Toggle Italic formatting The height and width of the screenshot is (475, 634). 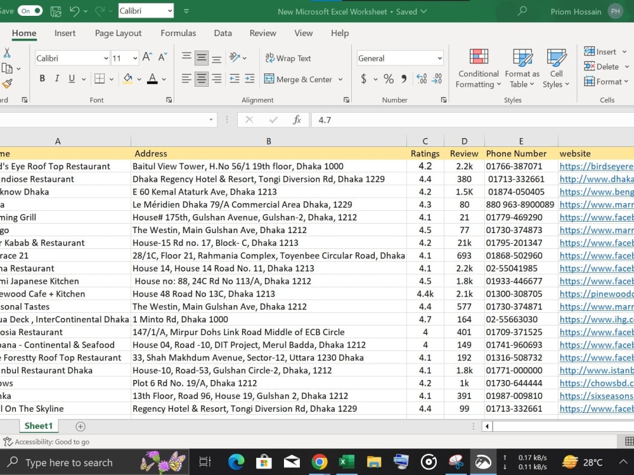coord(57,79)
